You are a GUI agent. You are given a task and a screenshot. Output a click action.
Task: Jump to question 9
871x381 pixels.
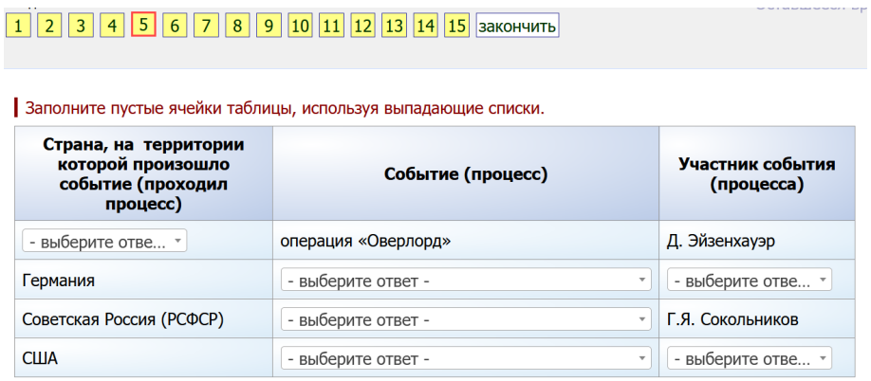point(268,26)
